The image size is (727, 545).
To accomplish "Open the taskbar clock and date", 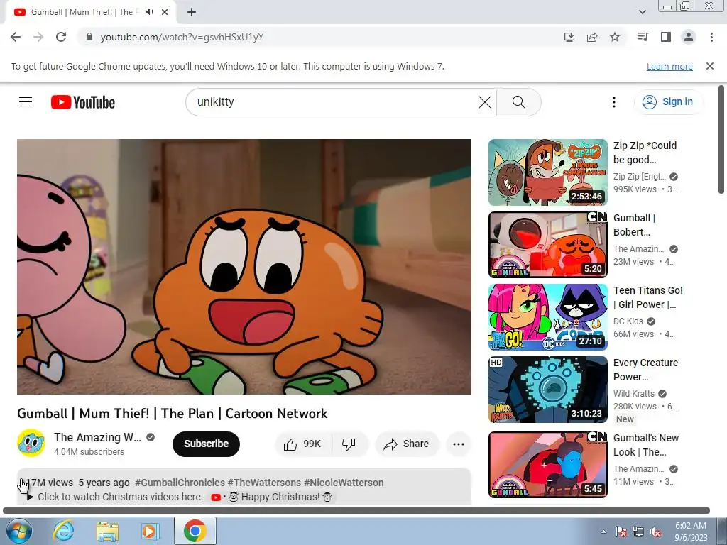I will (x=691, y=532).
